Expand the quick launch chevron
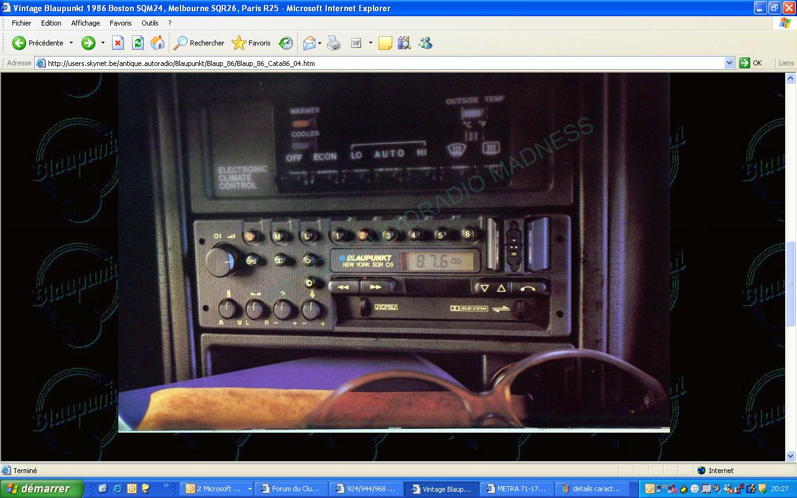Image resolution: width=797 pixels, height=498 pixels. [x=166, y=486]
